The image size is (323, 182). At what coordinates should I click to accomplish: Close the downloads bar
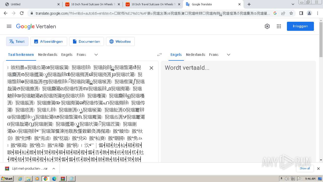(x=318, y=169)
